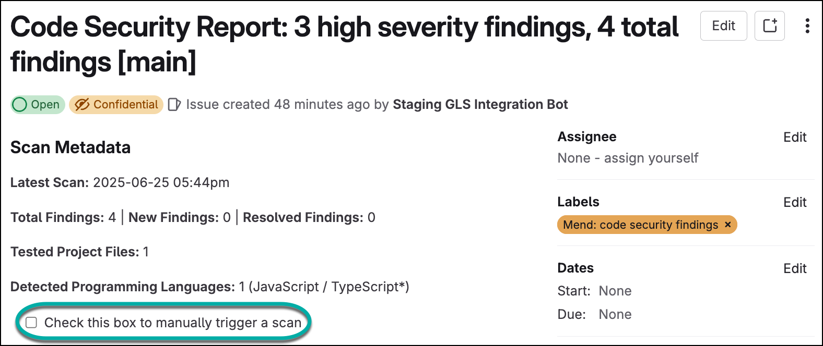Edit the Labels section
Image resolution: width=823 pixels, height=346 pixels.
tap(795, 202)
